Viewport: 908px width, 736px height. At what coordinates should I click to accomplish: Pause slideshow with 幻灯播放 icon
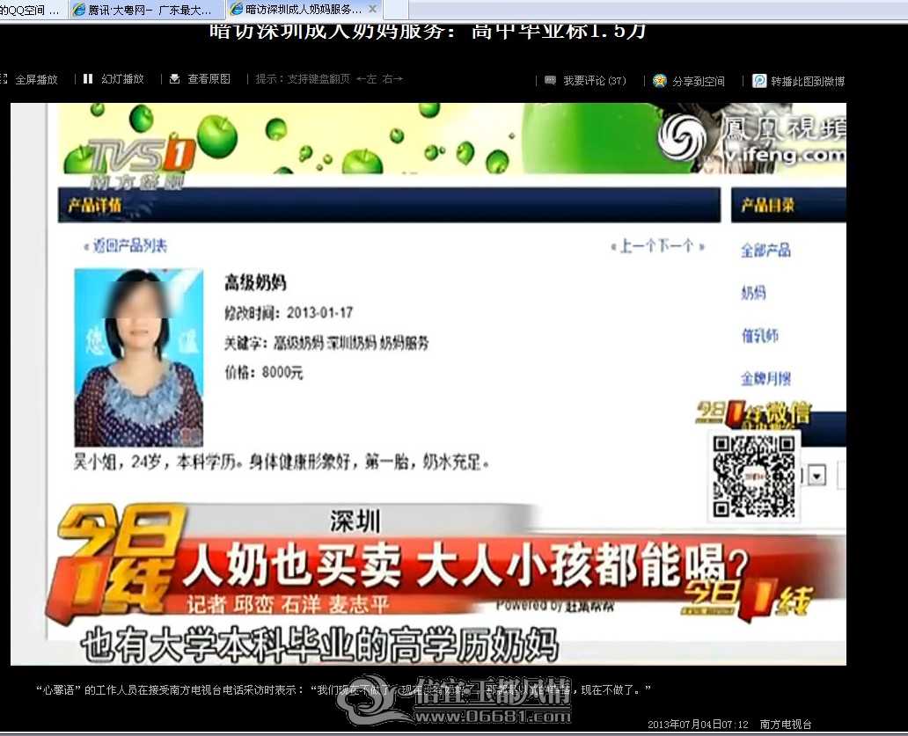pos(88,78)
